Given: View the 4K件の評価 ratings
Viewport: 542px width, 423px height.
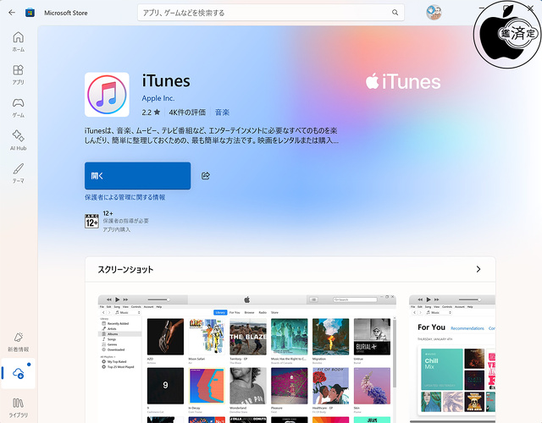Looking at the screenshot, I should coord(187,113).
